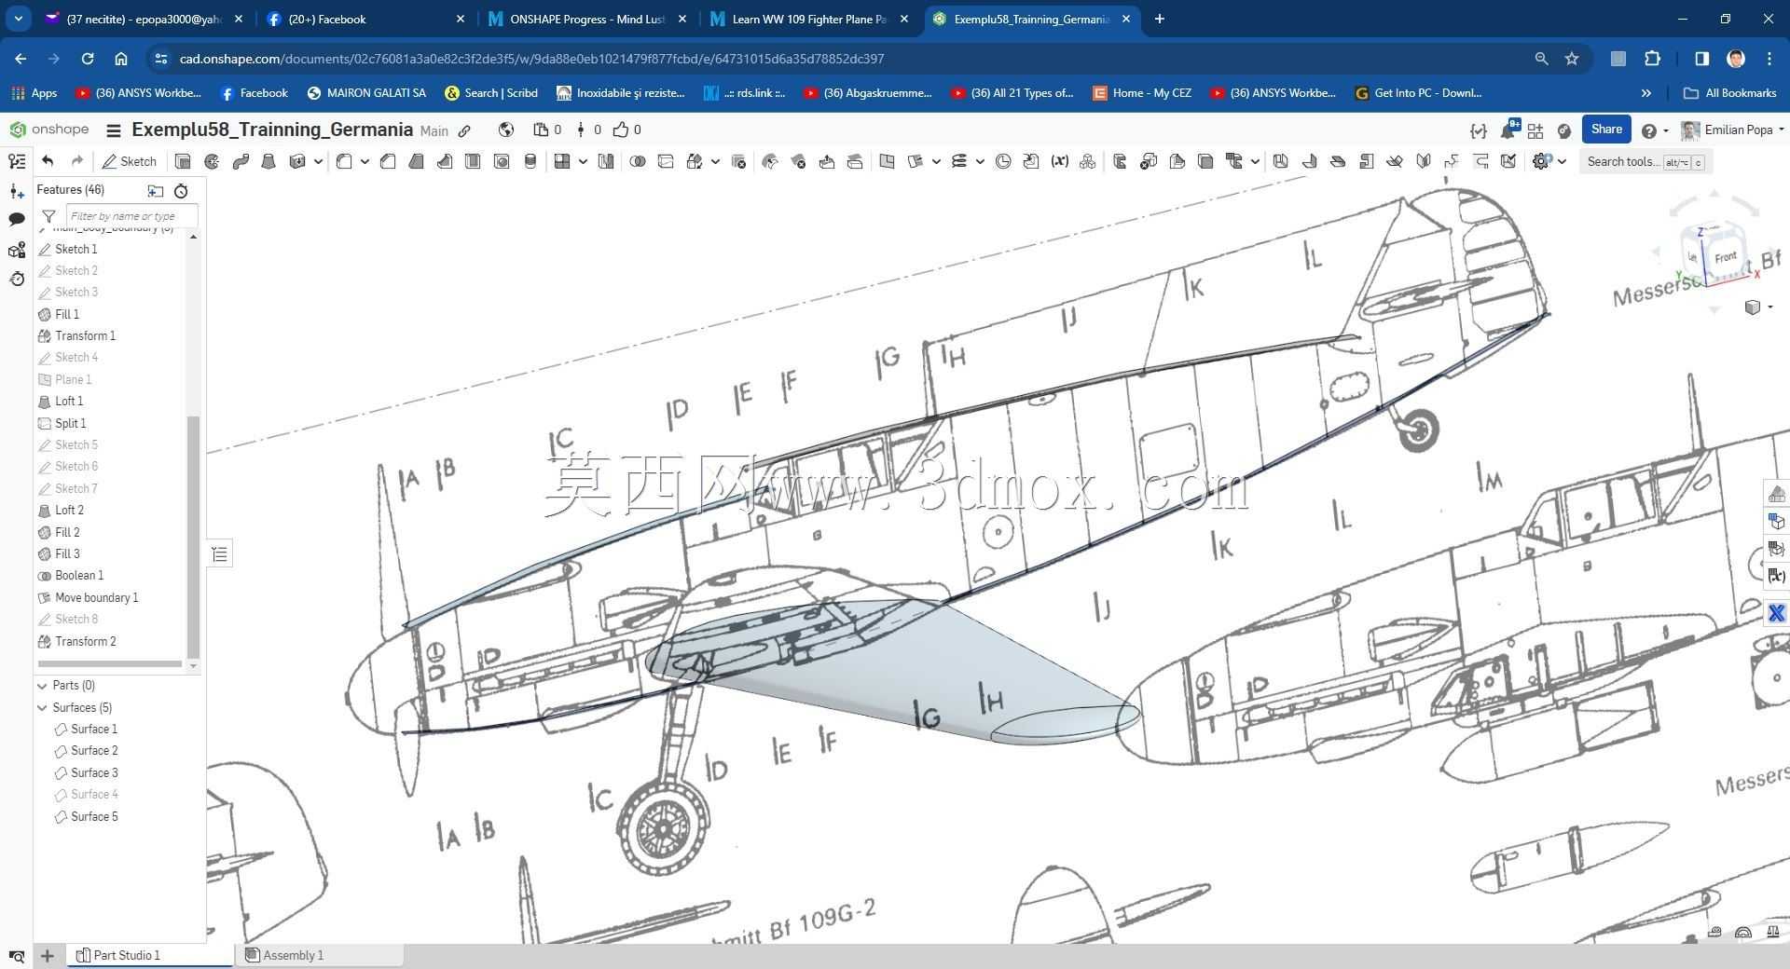Expand the Transform tool dropdown arrow
Image resolution: width=1790 pixels, height=969 pixels.
[715, 161]
